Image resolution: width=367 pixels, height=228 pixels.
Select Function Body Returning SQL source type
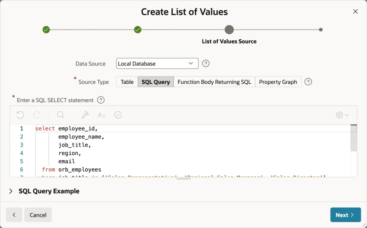tap(214, 82)
